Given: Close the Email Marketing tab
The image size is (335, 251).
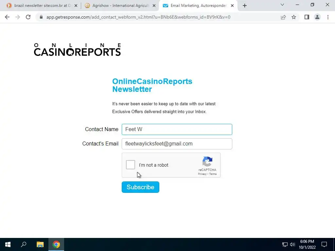Looking at the screenshot, I should [x=232, y=6].
